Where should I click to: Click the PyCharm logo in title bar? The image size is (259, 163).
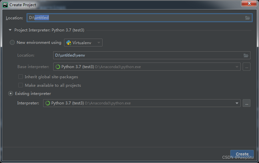[5, 5]
